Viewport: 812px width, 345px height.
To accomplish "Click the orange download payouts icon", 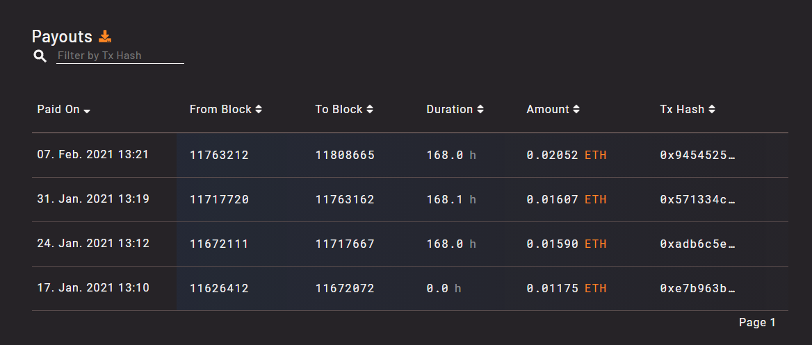I will coord(105,37).
